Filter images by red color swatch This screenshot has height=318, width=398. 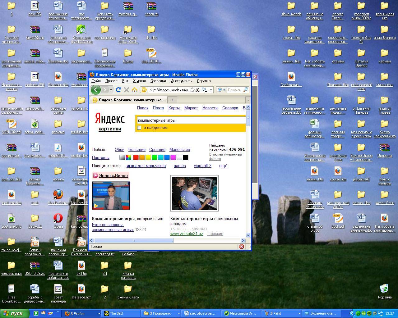click(136, 157)
